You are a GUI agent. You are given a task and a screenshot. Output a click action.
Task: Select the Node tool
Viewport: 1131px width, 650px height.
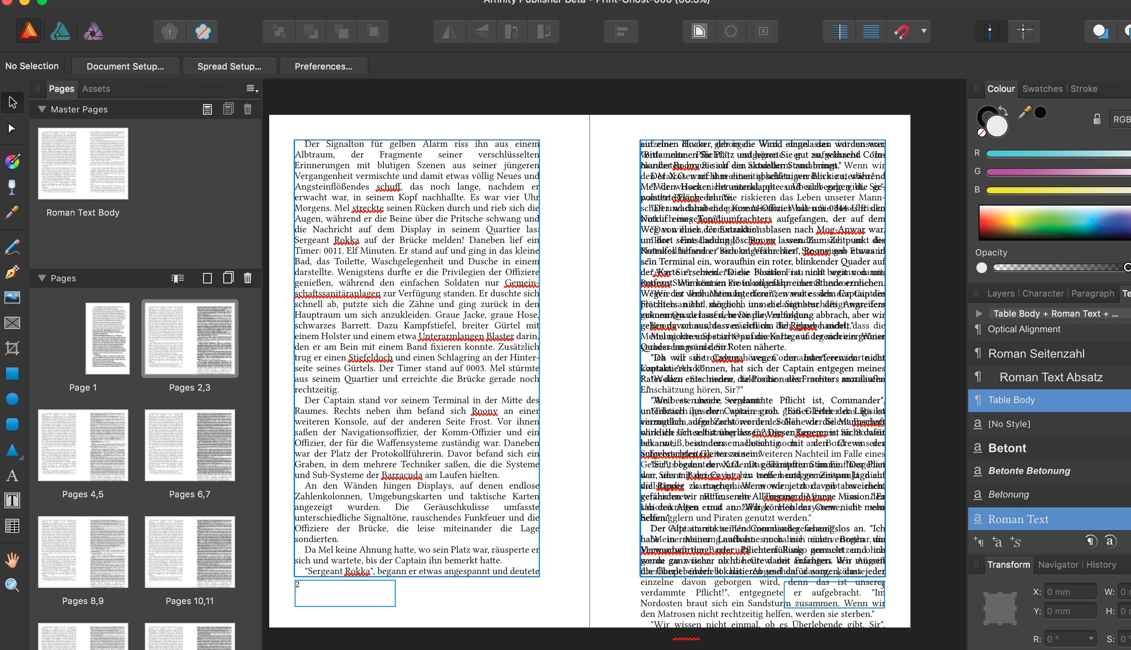(x=13, y=129)
